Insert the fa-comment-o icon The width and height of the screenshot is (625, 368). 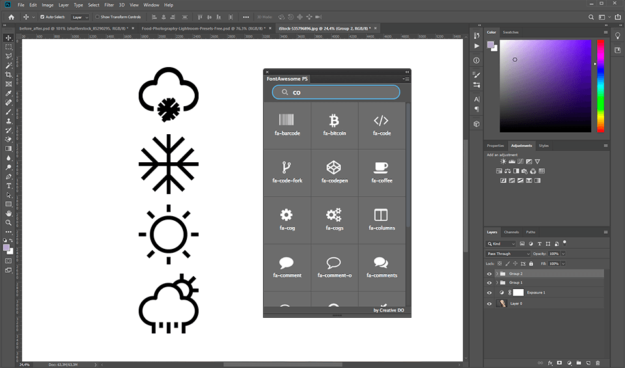tap(335, 268)
